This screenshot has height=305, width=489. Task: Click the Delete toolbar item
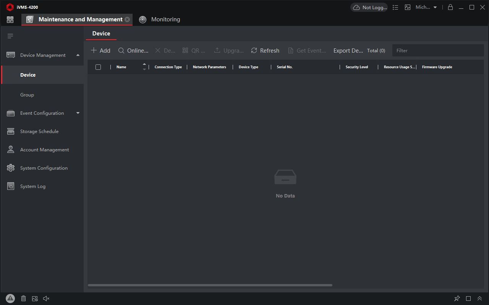click(165, 50)
